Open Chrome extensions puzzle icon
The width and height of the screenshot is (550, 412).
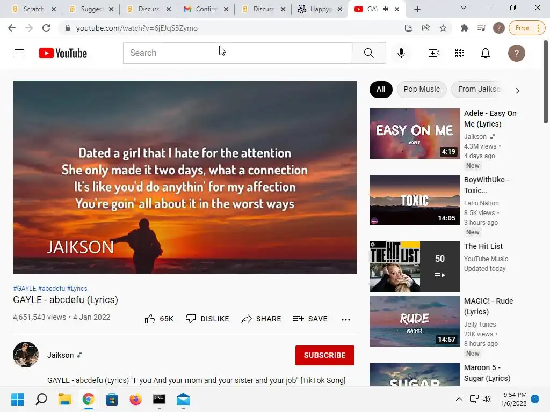tap(465, 28)
